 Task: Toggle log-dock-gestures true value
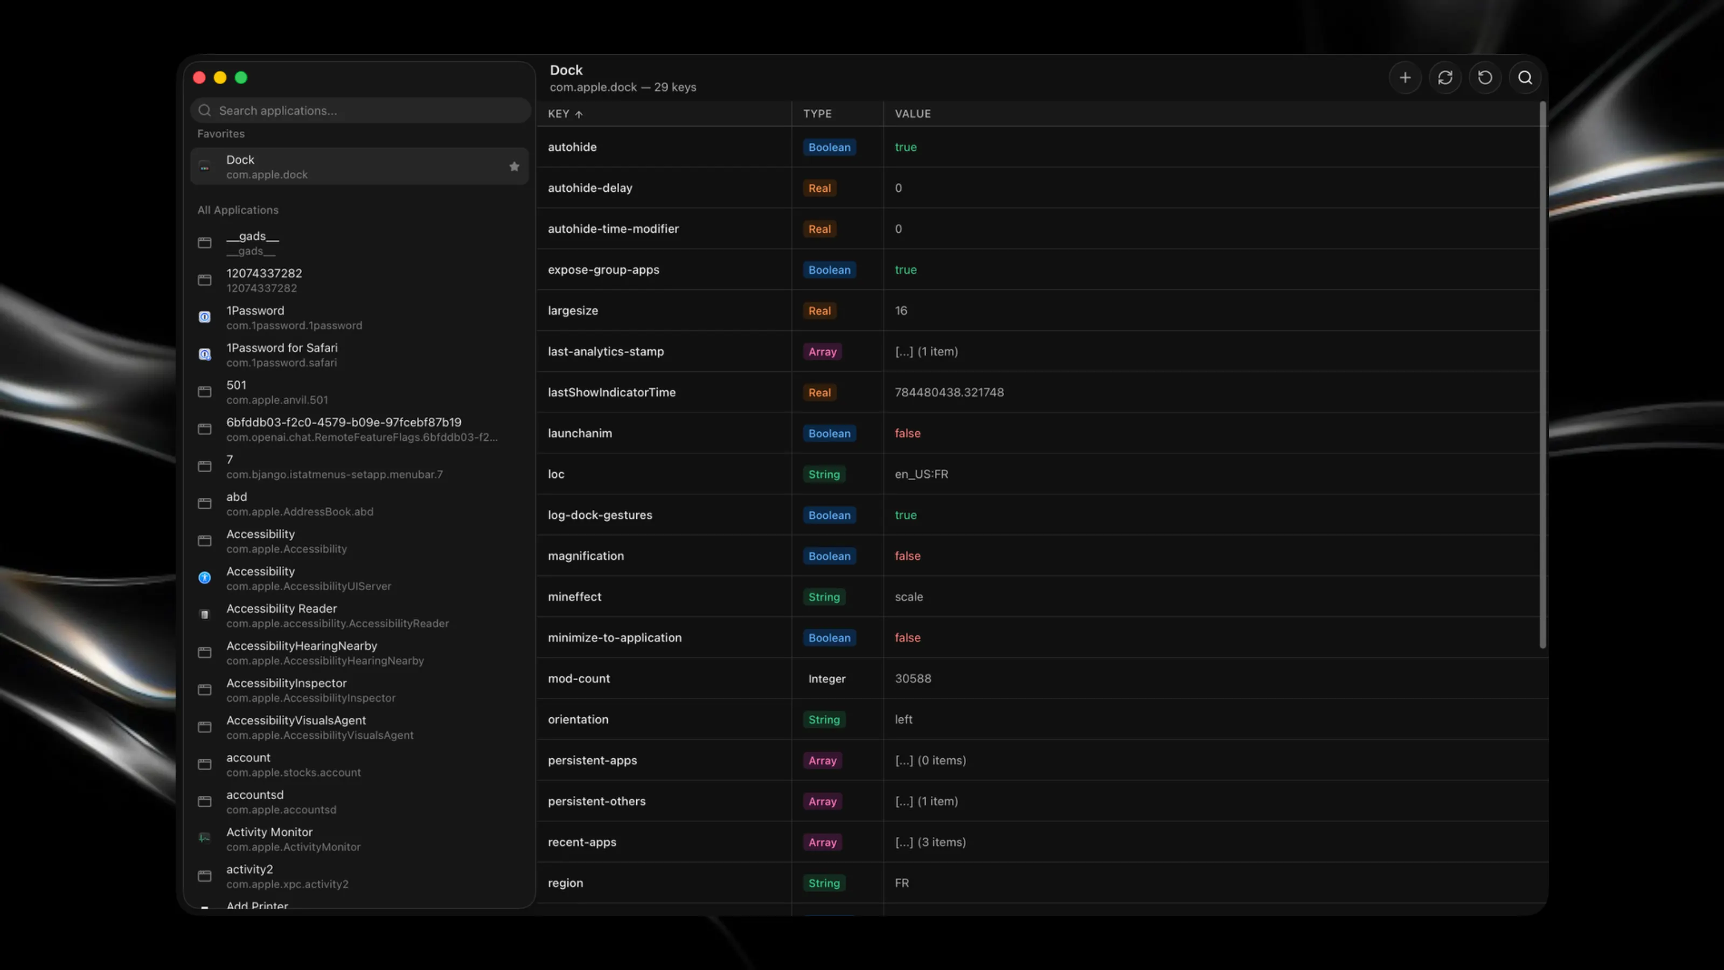[x=906, y=515]
